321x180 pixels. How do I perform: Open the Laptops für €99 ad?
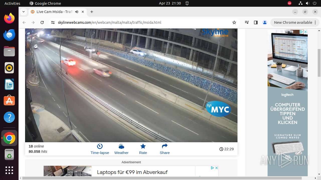(132, 172)
